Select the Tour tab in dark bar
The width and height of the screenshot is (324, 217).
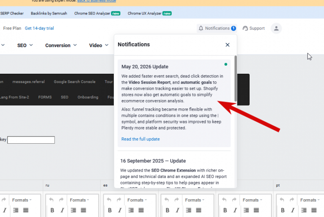(x=109, y=82)
